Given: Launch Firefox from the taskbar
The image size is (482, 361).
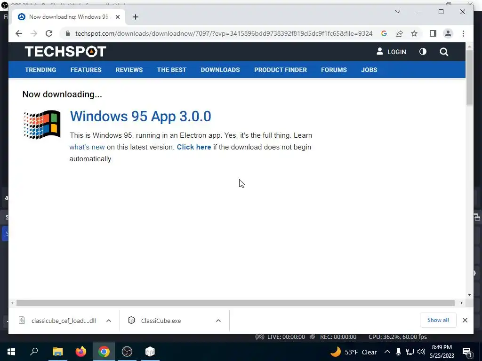Looking at the screenshot, I should pyautogui.click(x=81, y=352).
